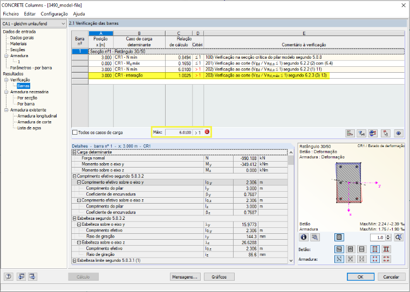The height and width of the screenshot is (292, 410).
Task: Click the help question mark icon at bottom left
Action: point(9,276)
